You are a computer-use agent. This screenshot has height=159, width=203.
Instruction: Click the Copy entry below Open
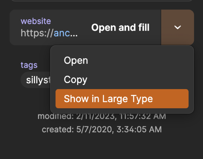tap(75, 79)
